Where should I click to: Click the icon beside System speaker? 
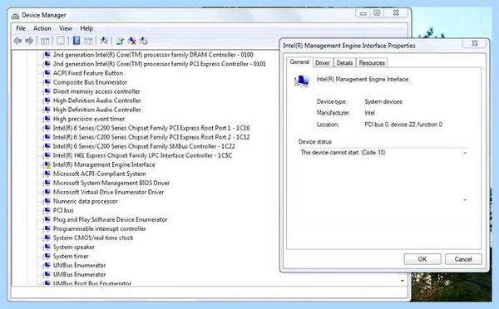(x=47, y=247)
